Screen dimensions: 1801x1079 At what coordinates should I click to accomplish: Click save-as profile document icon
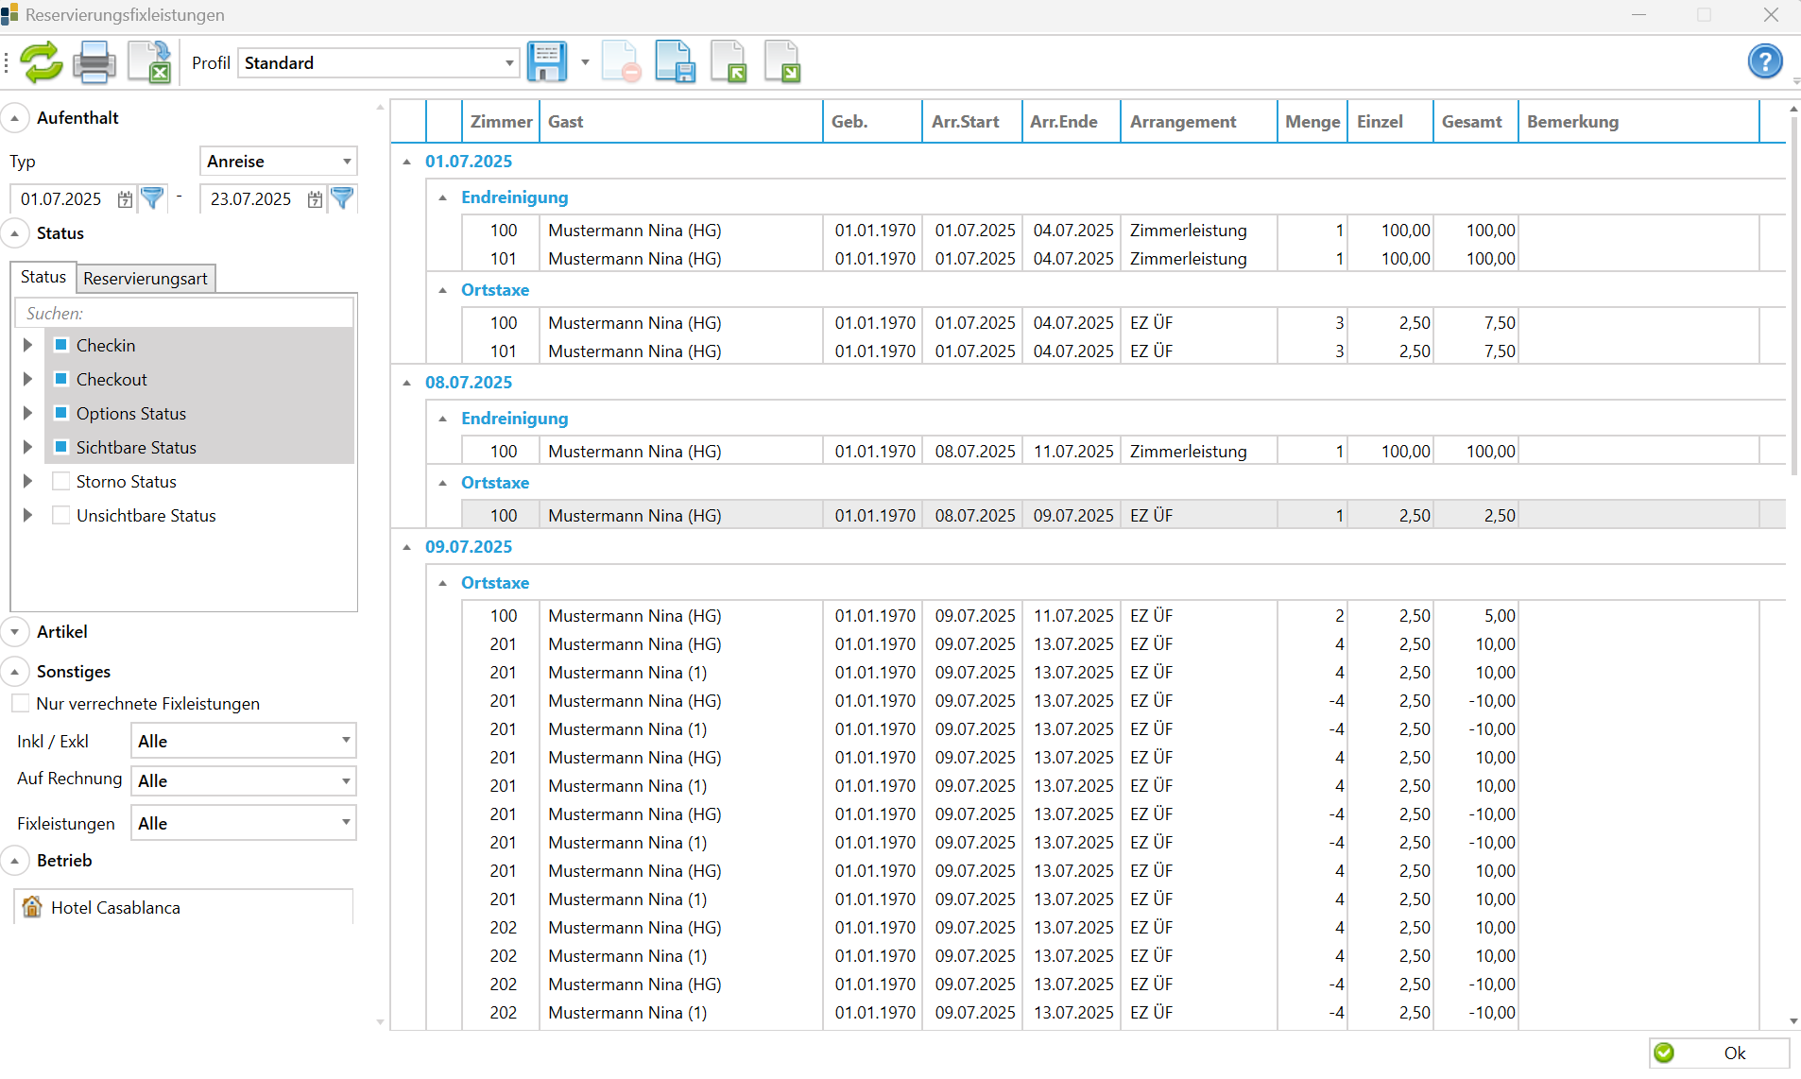[x=675, y=62]
